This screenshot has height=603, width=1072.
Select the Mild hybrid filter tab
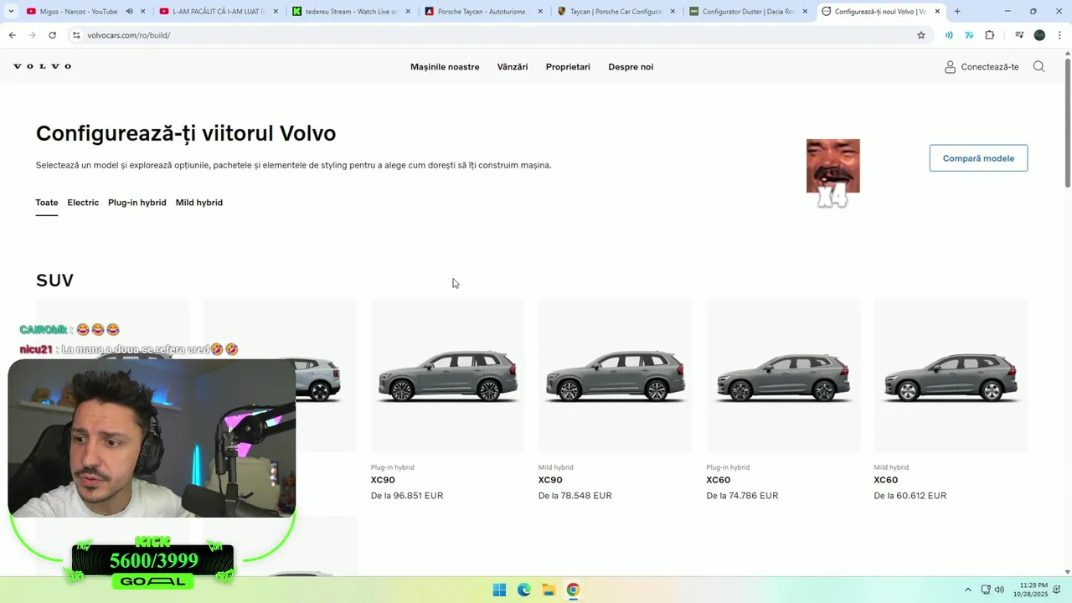[199, 203]
